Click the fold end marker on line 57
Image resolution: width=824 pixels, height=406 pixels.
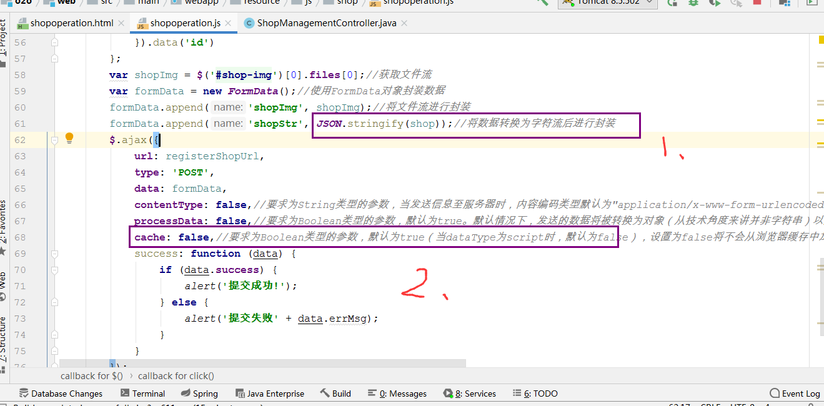(x=54, y=59)
